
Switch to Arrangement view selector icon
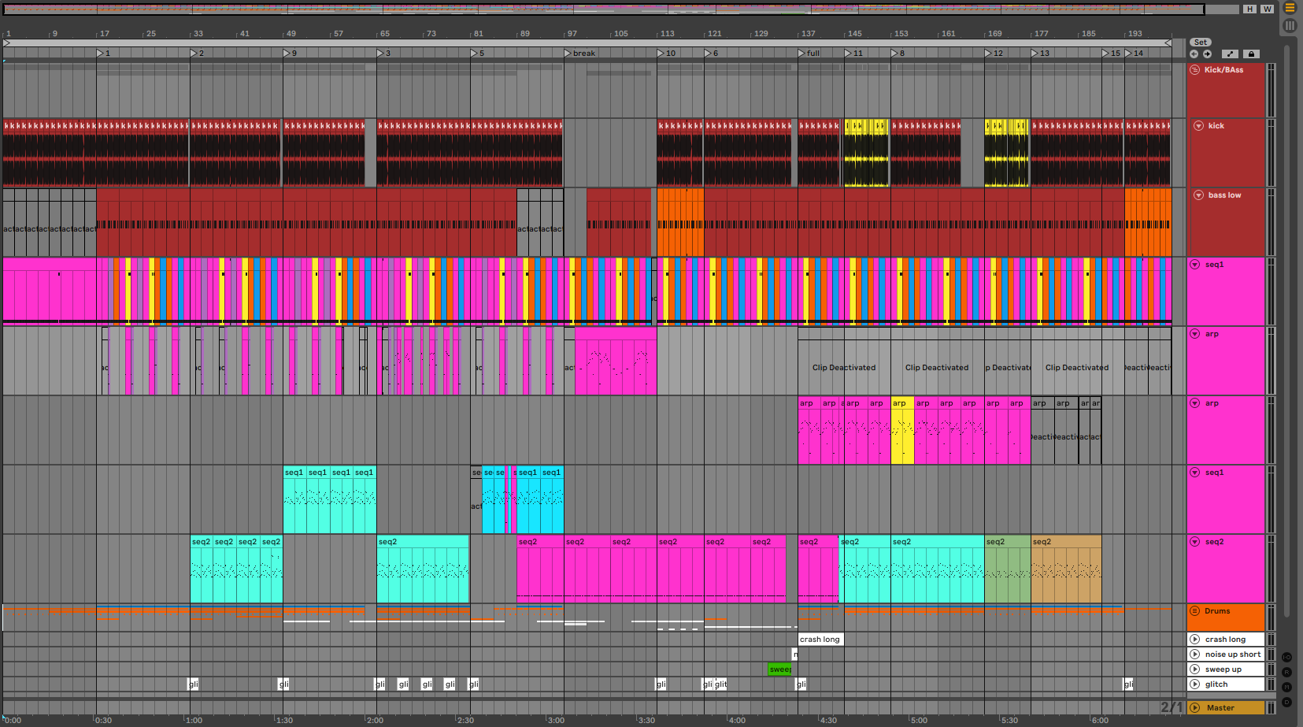point(1290,8)
